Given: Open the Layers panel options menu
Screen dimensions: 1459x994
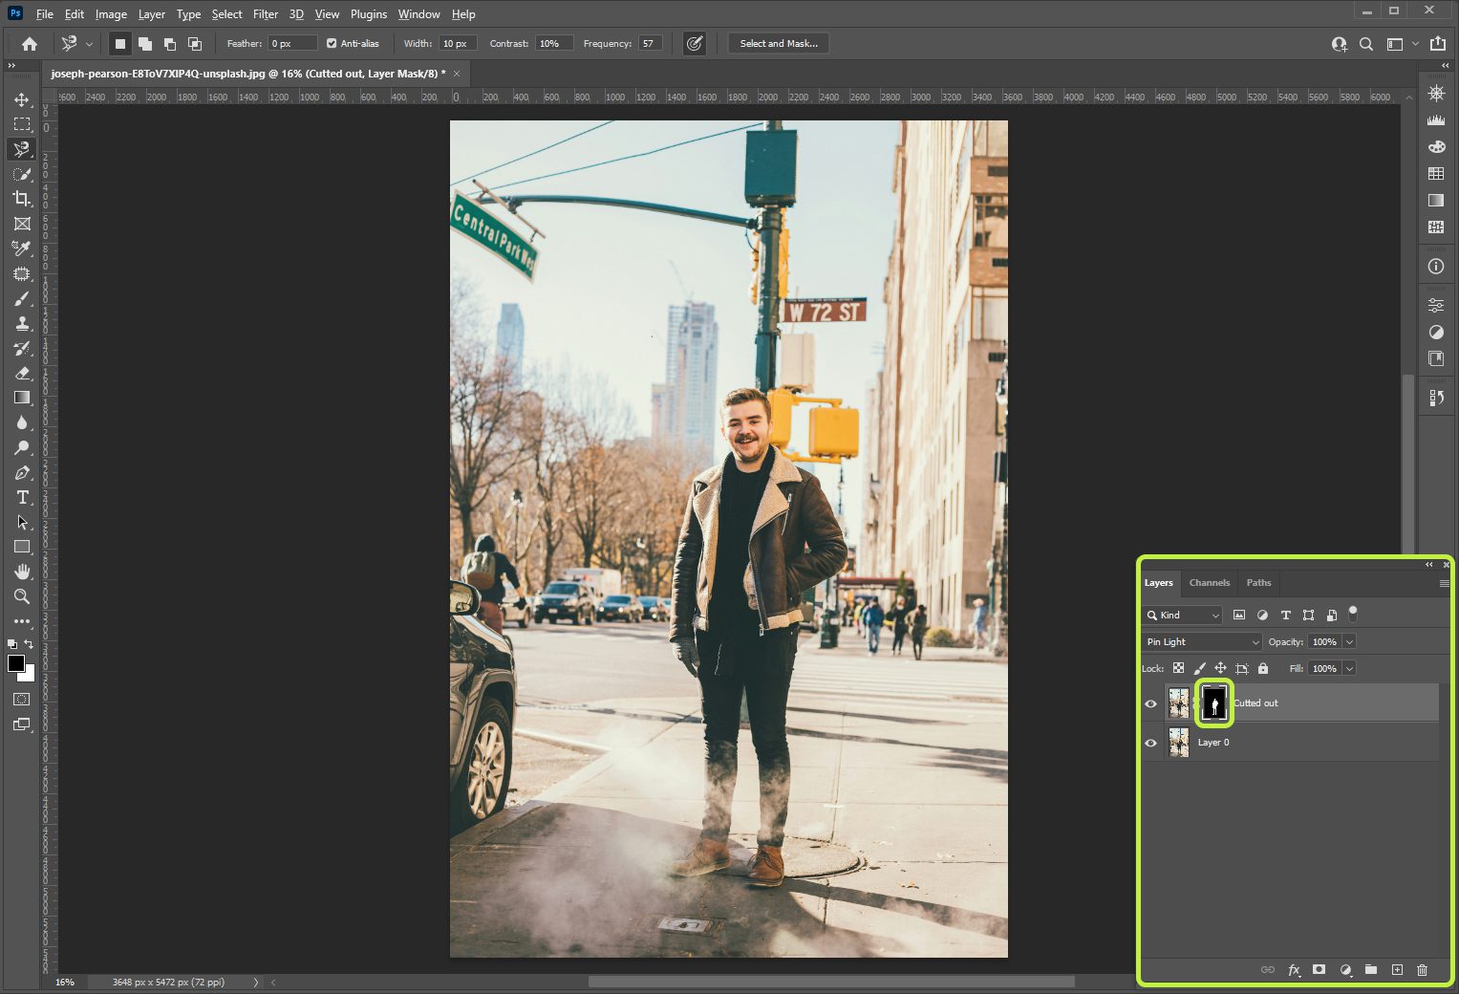Looking at the screenshot, I should (1444, 583).
